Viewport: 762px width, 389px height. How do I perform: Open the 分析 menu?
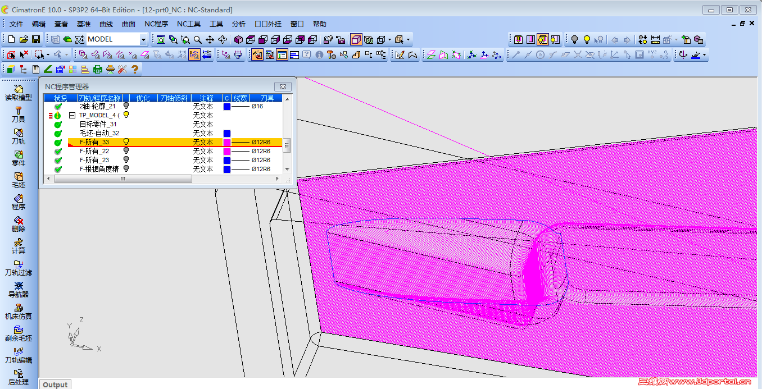pos(239,24)
